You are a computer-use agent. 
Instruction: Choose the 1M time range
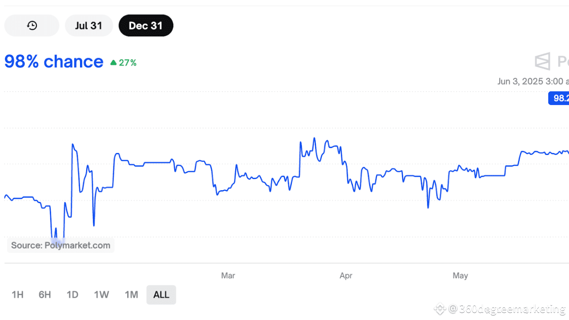click(131, 295)
